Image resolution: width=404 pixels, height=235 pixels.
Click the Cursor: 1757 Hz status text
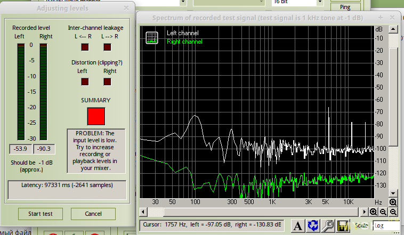click(x=212, y=225)
